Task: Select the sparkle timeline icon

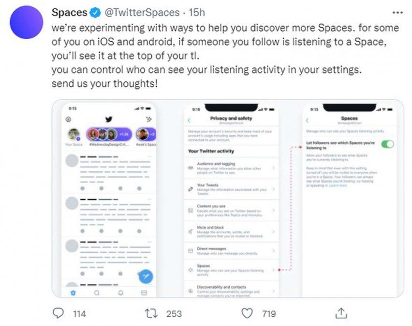Action: pos(149,118)
